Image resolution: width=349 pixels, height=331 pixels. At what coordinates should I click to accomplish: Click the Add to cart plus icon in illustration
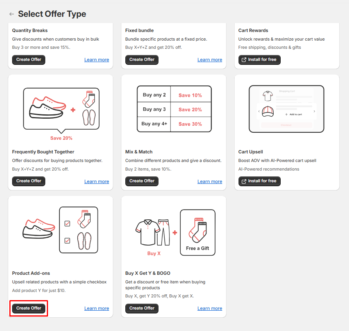(286, 114)
